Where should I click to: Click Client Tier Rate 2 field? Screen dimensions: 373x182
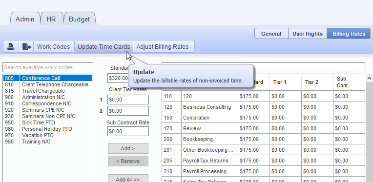coord(128,111)
